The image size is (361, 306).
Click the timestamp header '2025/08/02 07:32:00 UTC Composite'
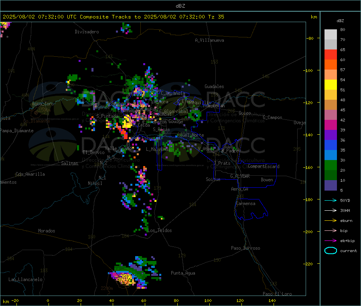[x=55, y=17]
